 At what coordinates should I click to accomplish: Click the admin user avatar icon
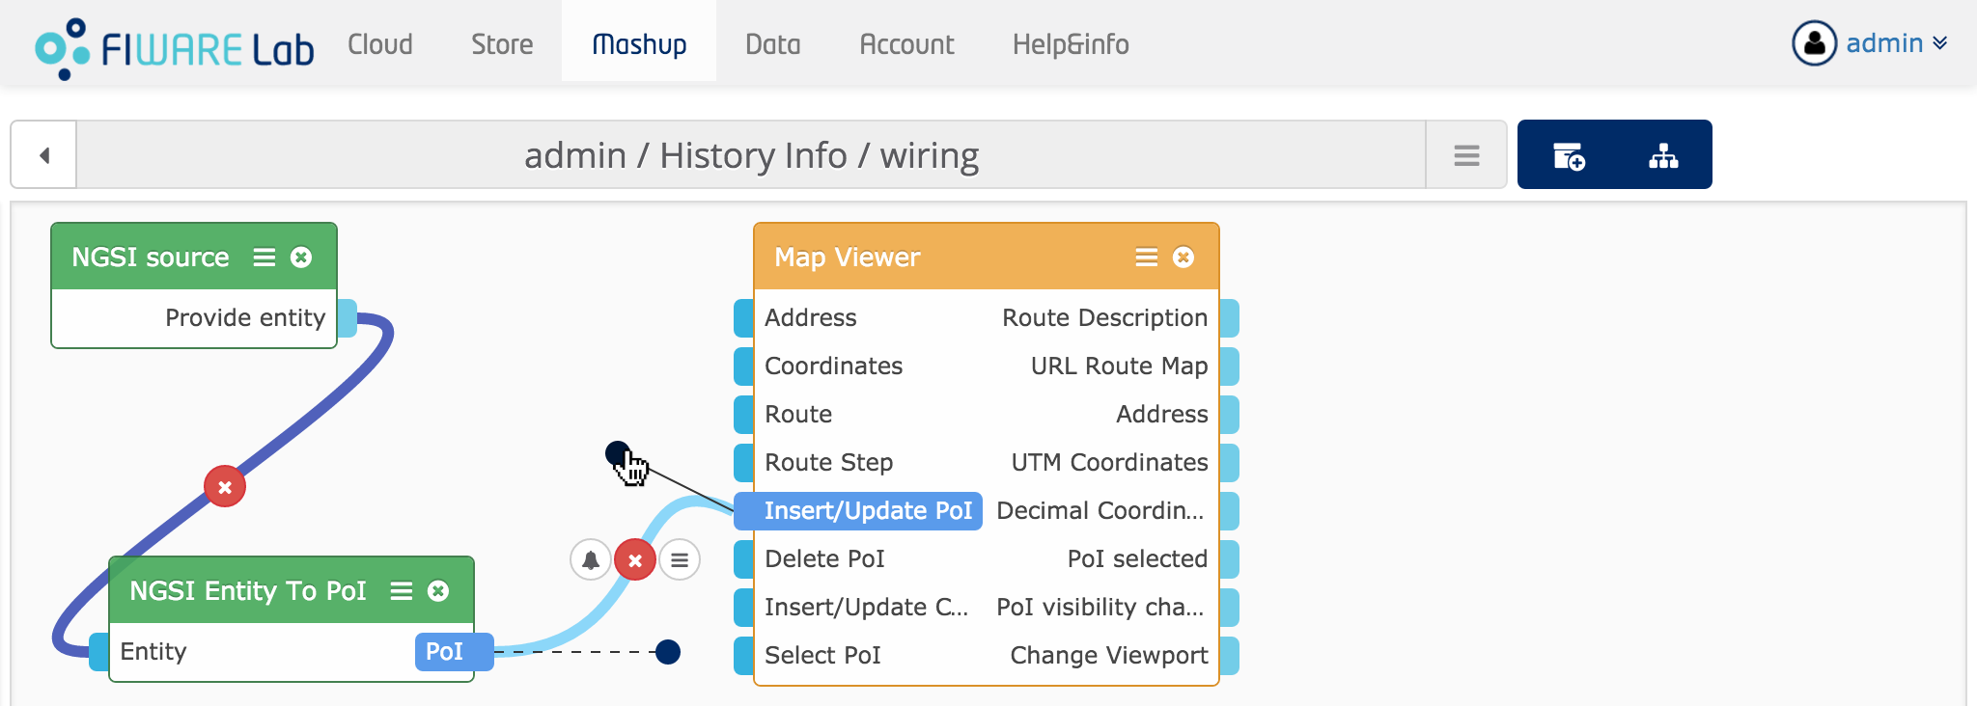pyautogui.click(x=1815, y=43)
